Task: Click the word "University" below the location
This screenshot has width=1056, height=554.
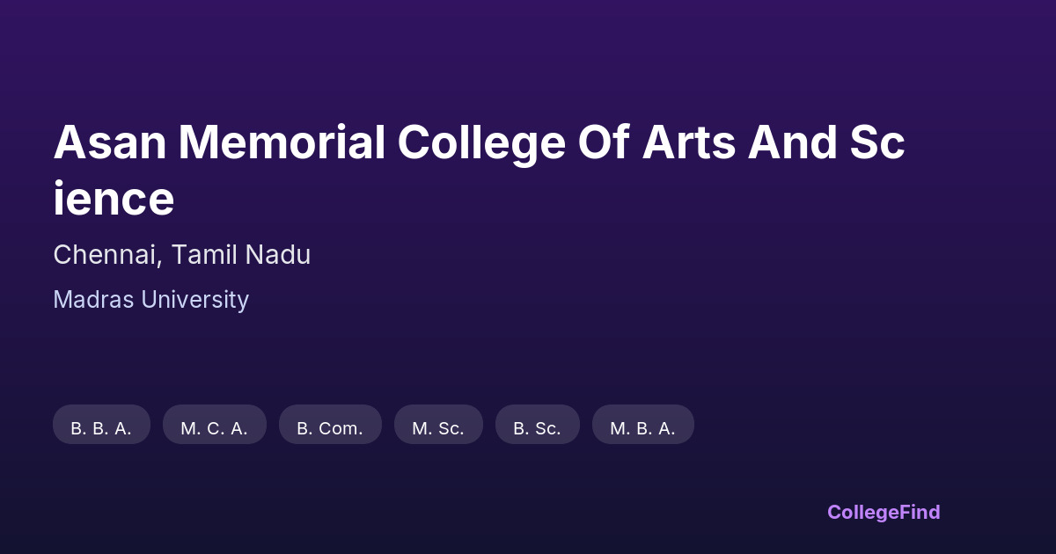Action: [194, 300]
